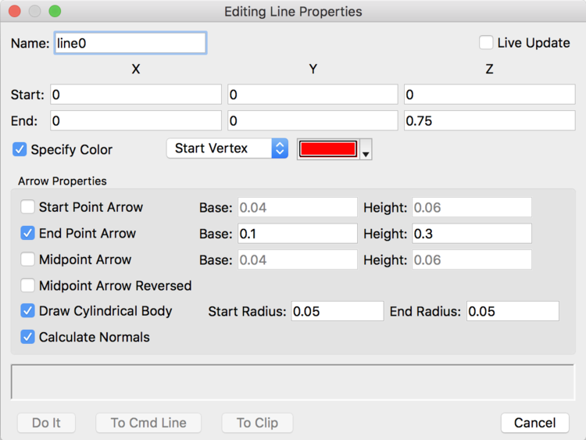Check the Midpoint Arrow option
The image size is (586, 440).
coord(27,259)
